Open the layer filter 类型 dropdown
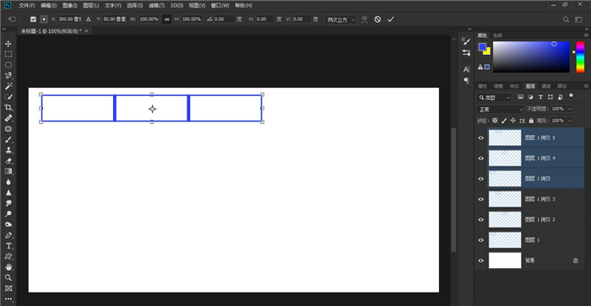The height and width of the screenshot is (306, 591). pos(493,98)
